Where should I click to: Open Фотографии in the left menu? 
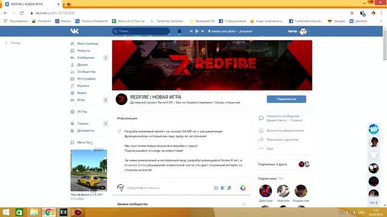pos(86,79)
